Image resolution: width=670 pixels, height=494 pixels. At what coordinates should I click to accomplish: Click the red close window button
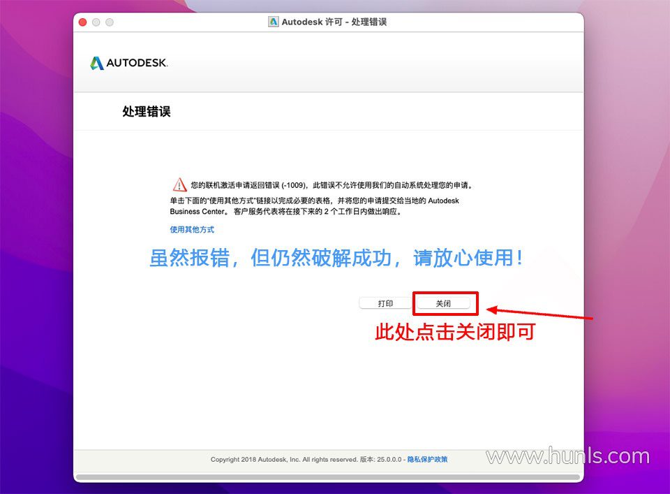coord(83,22)
